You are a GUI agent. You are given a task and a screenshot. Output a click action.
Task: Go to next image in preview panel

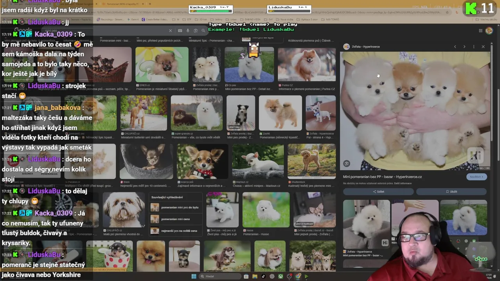click(x=464, y=46)
